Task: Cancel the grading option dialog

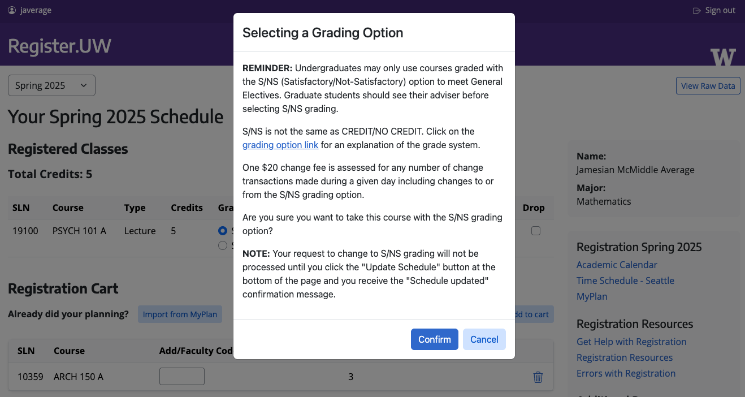Action: [484, 339]
